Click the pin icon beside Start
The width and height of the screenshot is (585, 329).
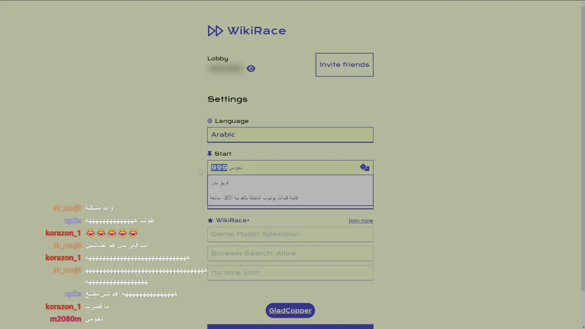click(210, 154)
